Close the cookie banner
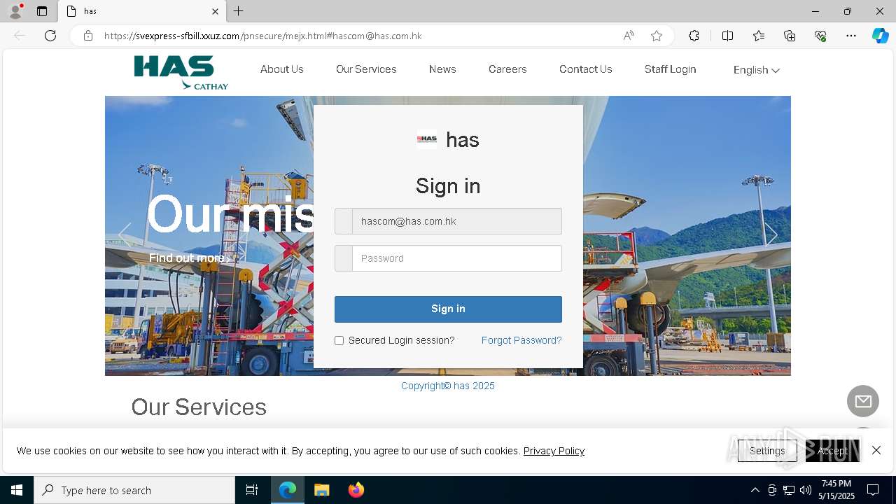Viewport: 896px width, 504px height. click(x=876, y=450)
